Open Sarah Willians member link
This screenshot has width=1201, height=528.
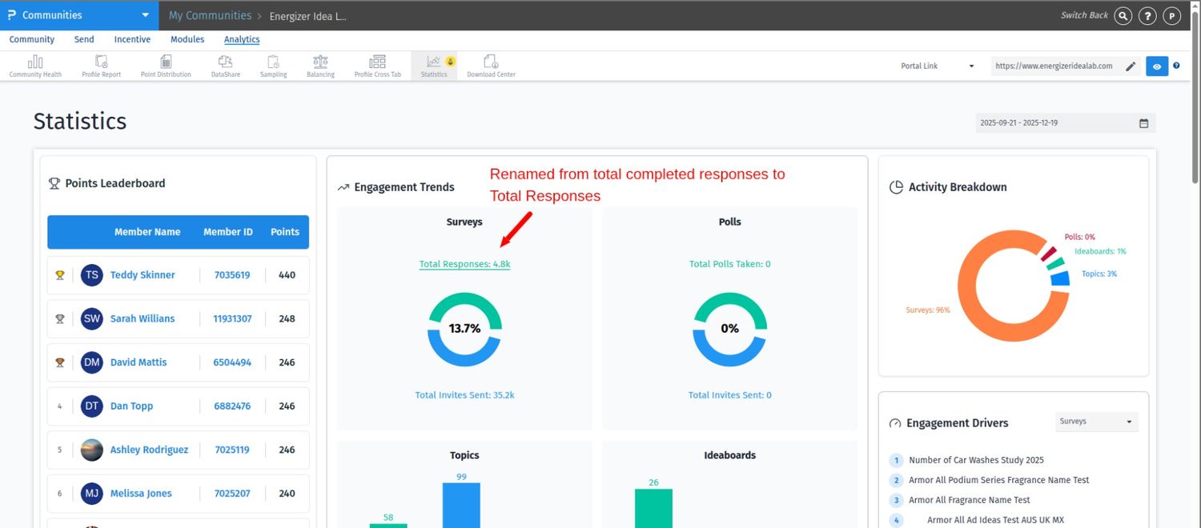[143, 318]
